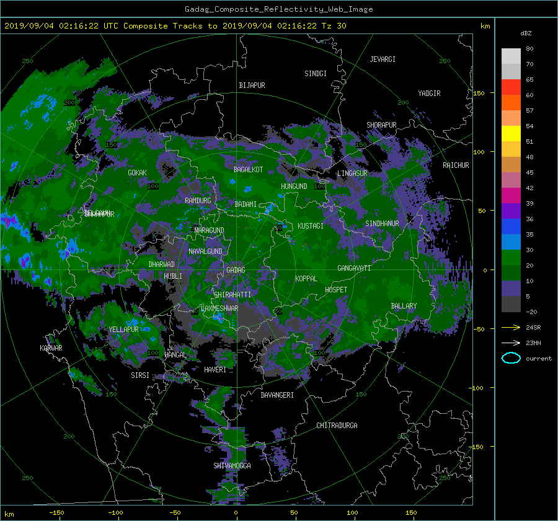Click the KOPPAL city label
Image resolution: width=558 pixels, height=521 pixels.
306,278
